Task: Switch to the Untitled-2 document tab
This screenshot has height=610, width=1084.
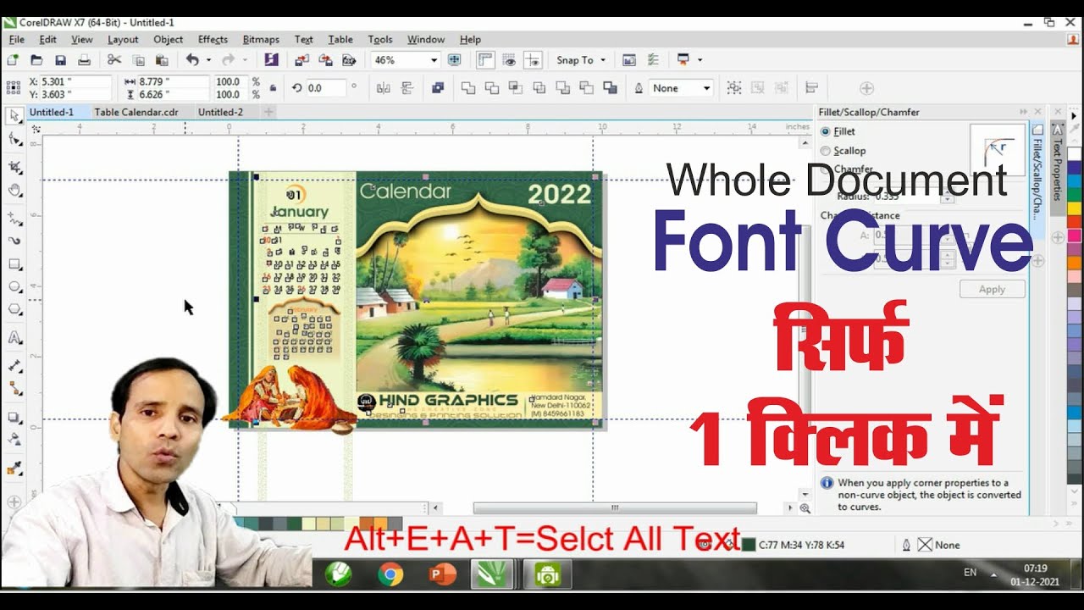Action: click(220, 112)
